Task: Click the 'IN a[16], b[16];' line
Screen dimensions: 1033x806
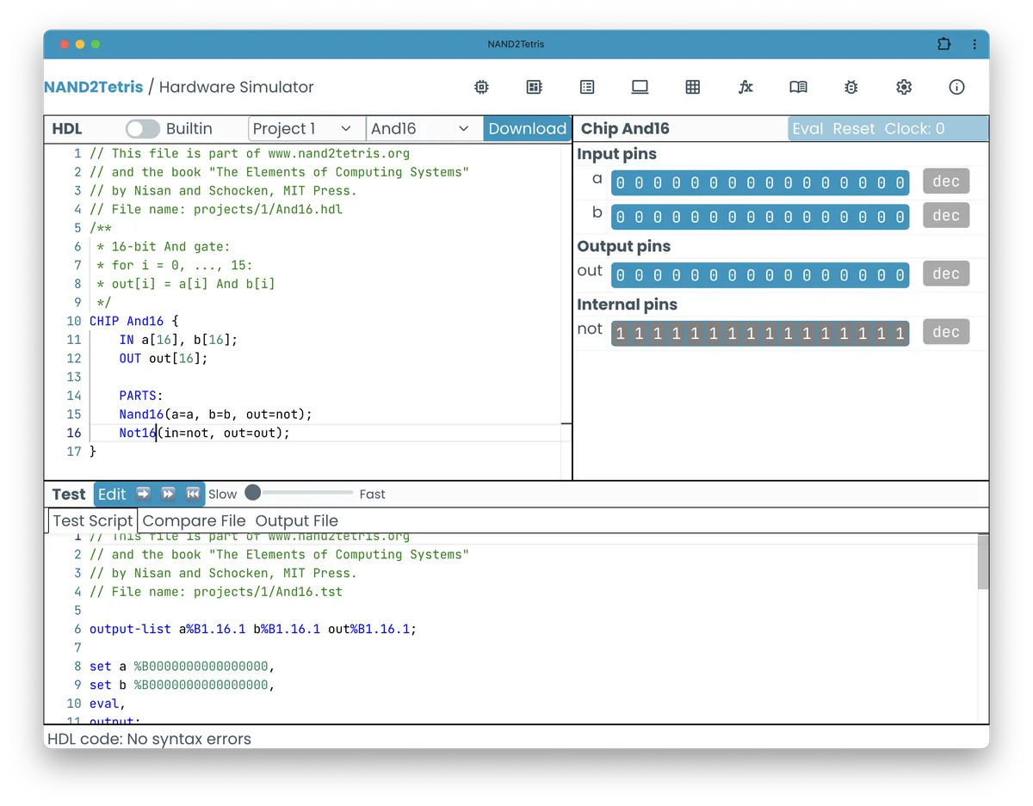Action: point(178,340)
